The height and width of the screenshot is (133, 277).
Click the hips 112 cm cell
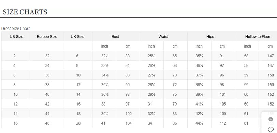pyautogui.click(x=223, y=123)
